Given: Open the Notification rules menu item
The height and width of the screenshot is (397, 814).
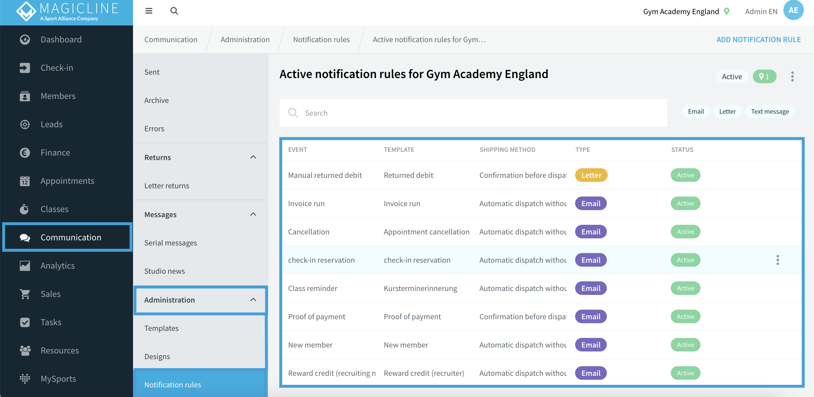Looking at the screenshot, I should (173, 384).
